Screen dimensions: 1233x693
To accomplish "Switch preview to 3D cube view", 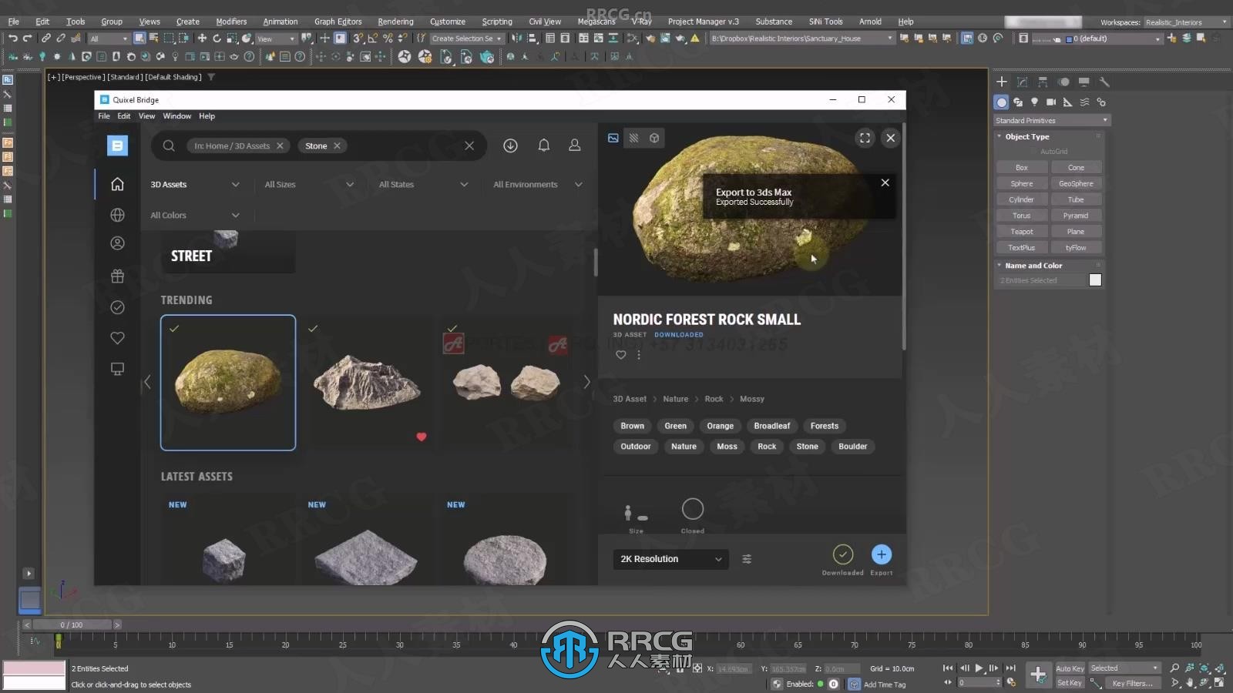I will 654,138.
